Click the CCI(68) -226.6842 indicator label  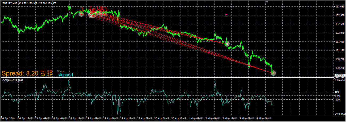[13, 80]
